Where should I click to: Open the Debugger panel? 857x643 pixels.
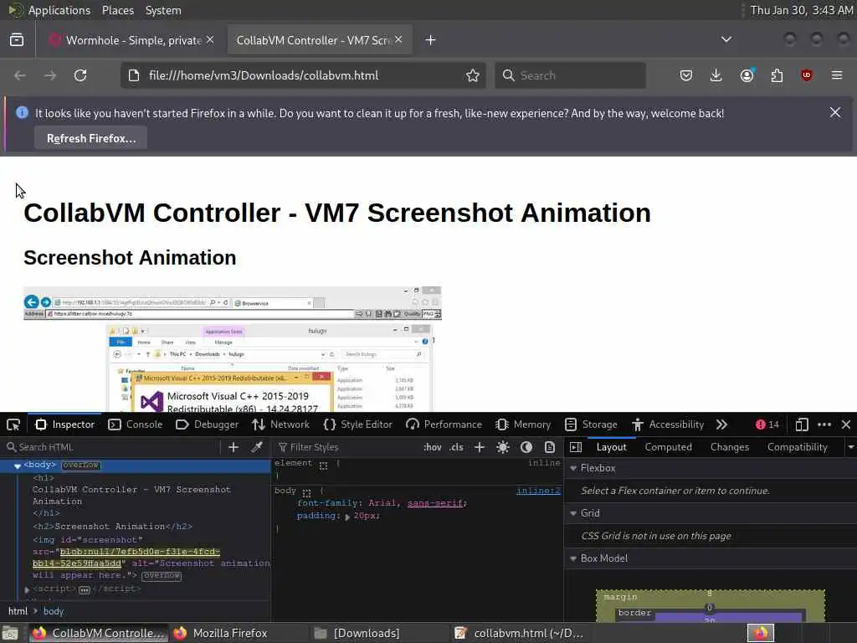click(x=208, y=424)
